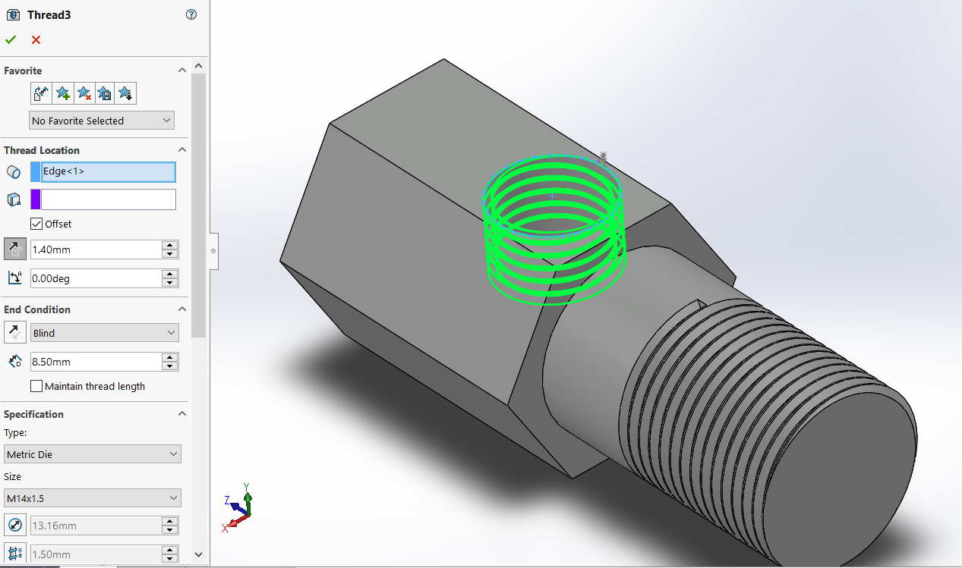This screenshot has width=962, height=568.
Task: Click the Load Favorite icon
Action: pos(126,93)
